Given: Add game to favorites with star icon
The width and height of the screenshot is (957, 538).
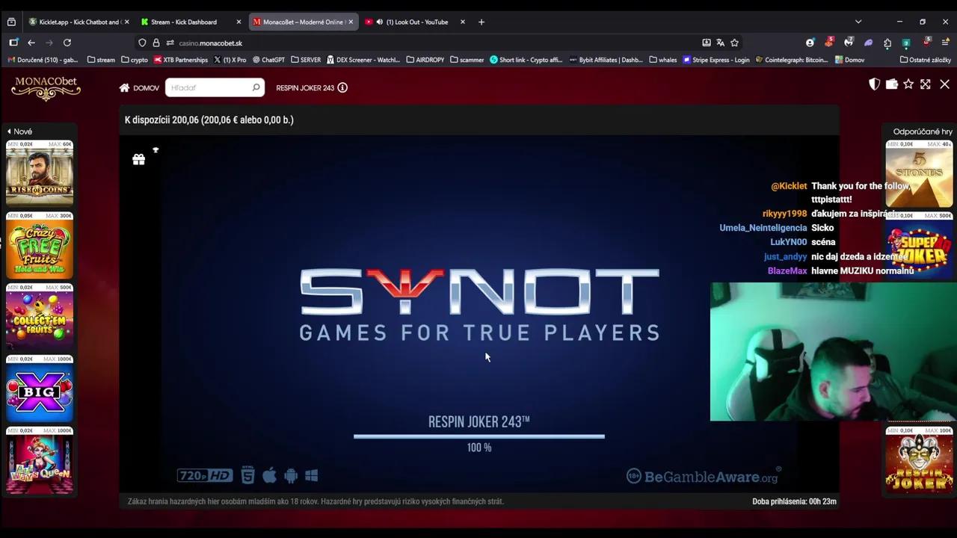Looking at the screenshot, I should click(x=908, y=84).
